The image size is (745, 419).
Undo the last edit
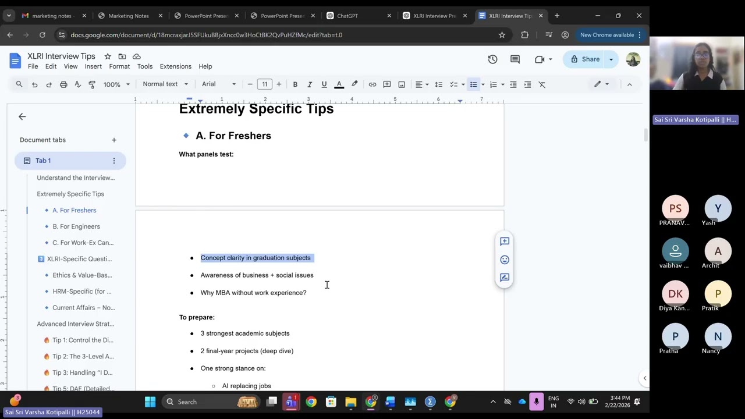click(34, 84)
